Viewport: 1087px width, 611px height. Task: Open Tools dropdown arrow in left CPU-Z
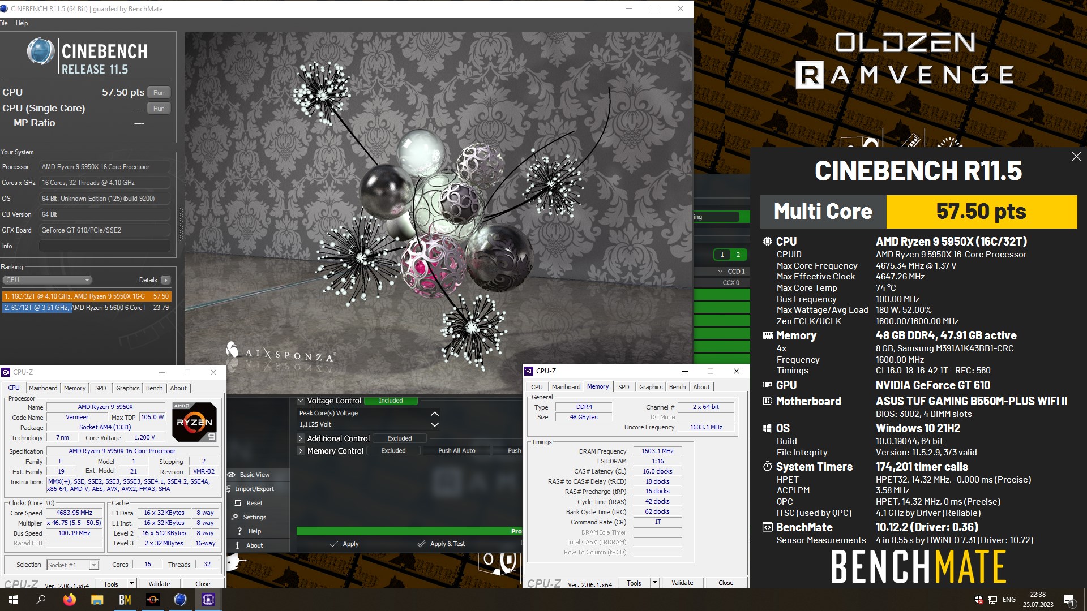131,583
